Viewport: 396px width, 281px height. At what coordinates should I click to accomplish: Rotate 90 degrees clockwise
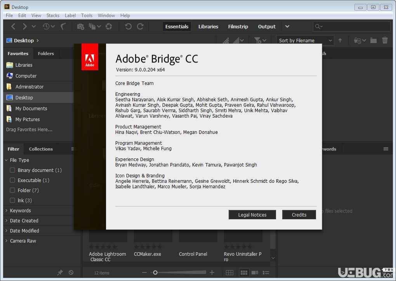click(x=141, y=26)
